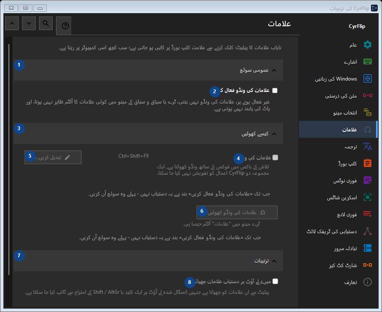Toggle the علامات کی ونڈو hotkey checkbox
Viewport: 382px width, 312px height.
tap(275, 158)
